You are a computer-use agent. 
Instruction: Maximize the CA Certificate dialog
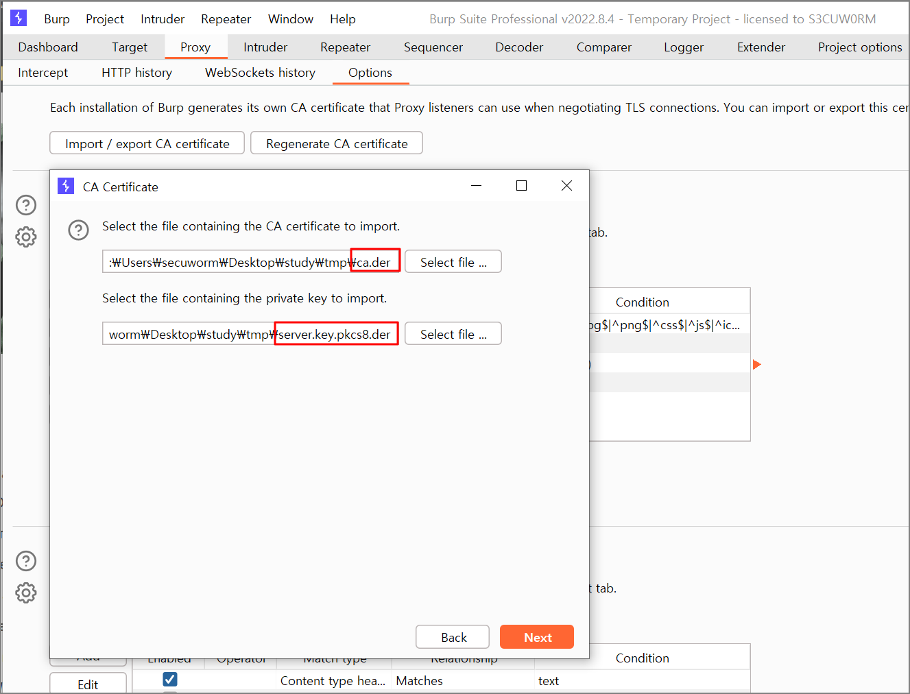coord(521,186)
